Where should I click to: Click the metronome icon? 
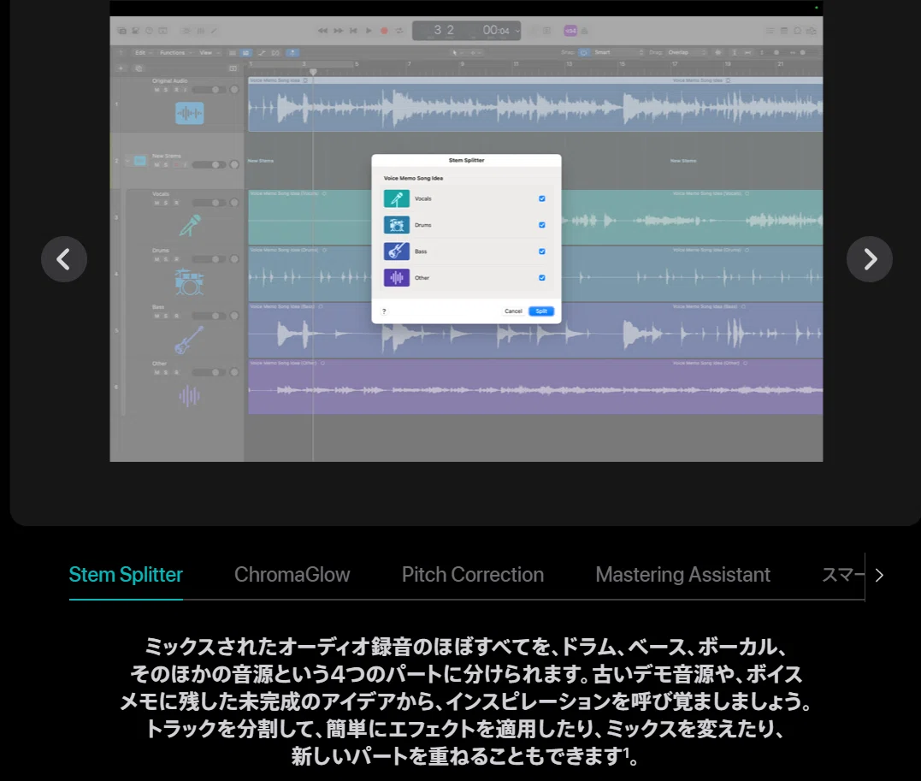(584, 31)
